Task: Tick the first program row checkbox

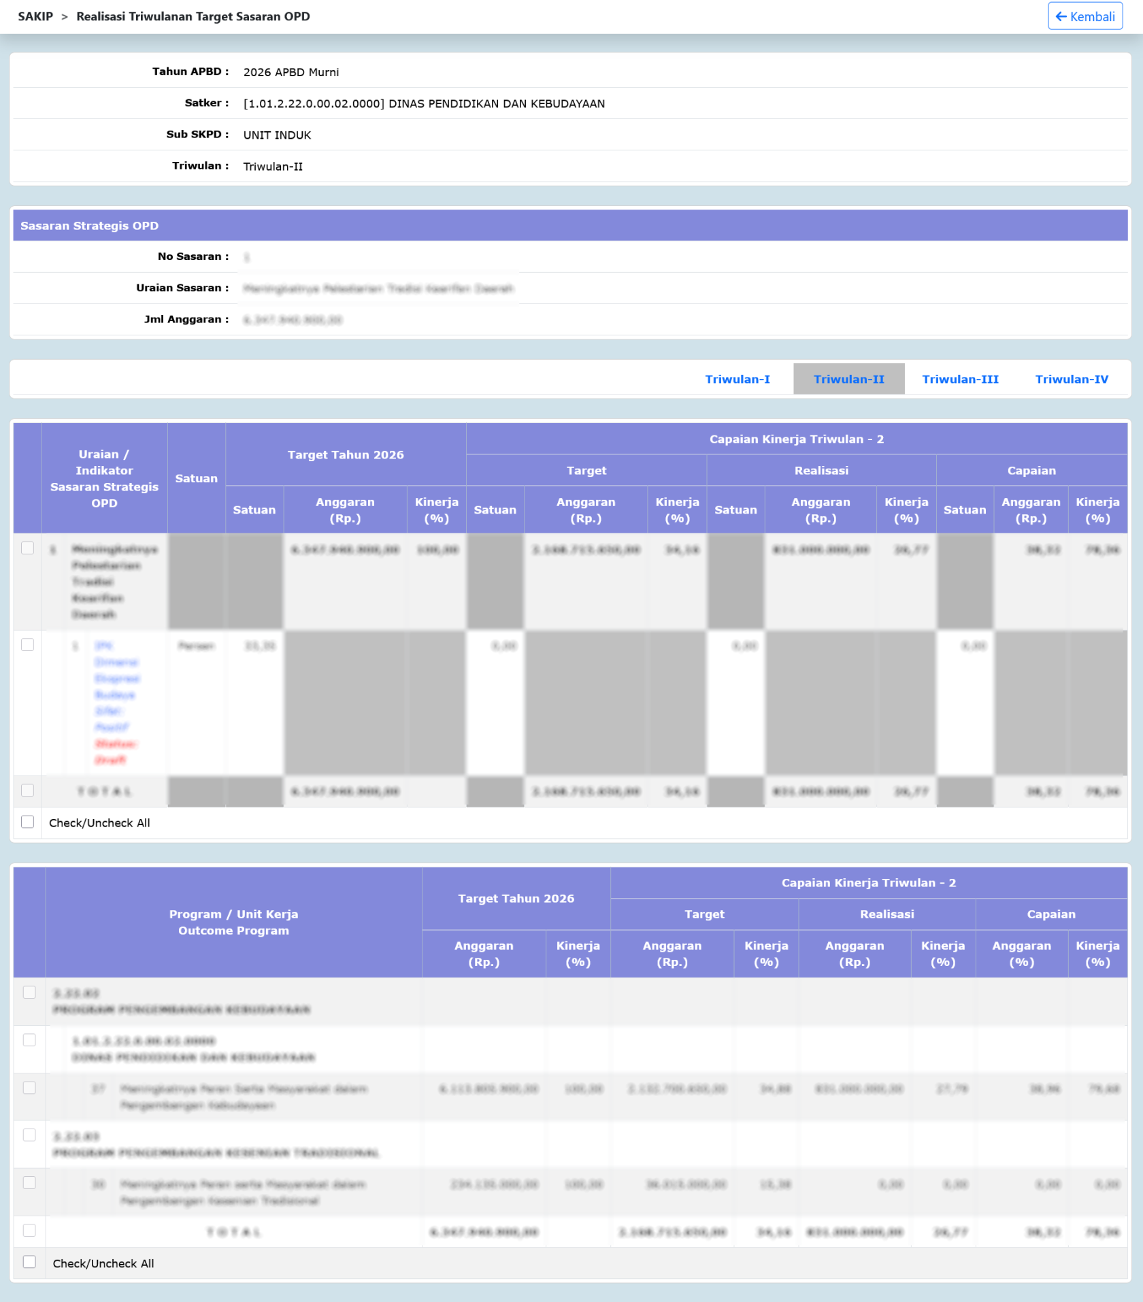Action: tap(29, 992)
